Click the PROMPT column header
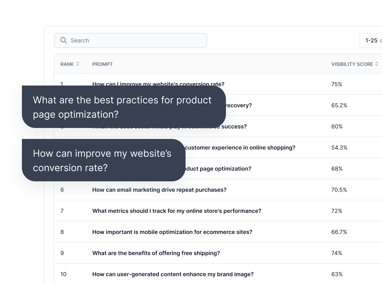 [102, 64]
